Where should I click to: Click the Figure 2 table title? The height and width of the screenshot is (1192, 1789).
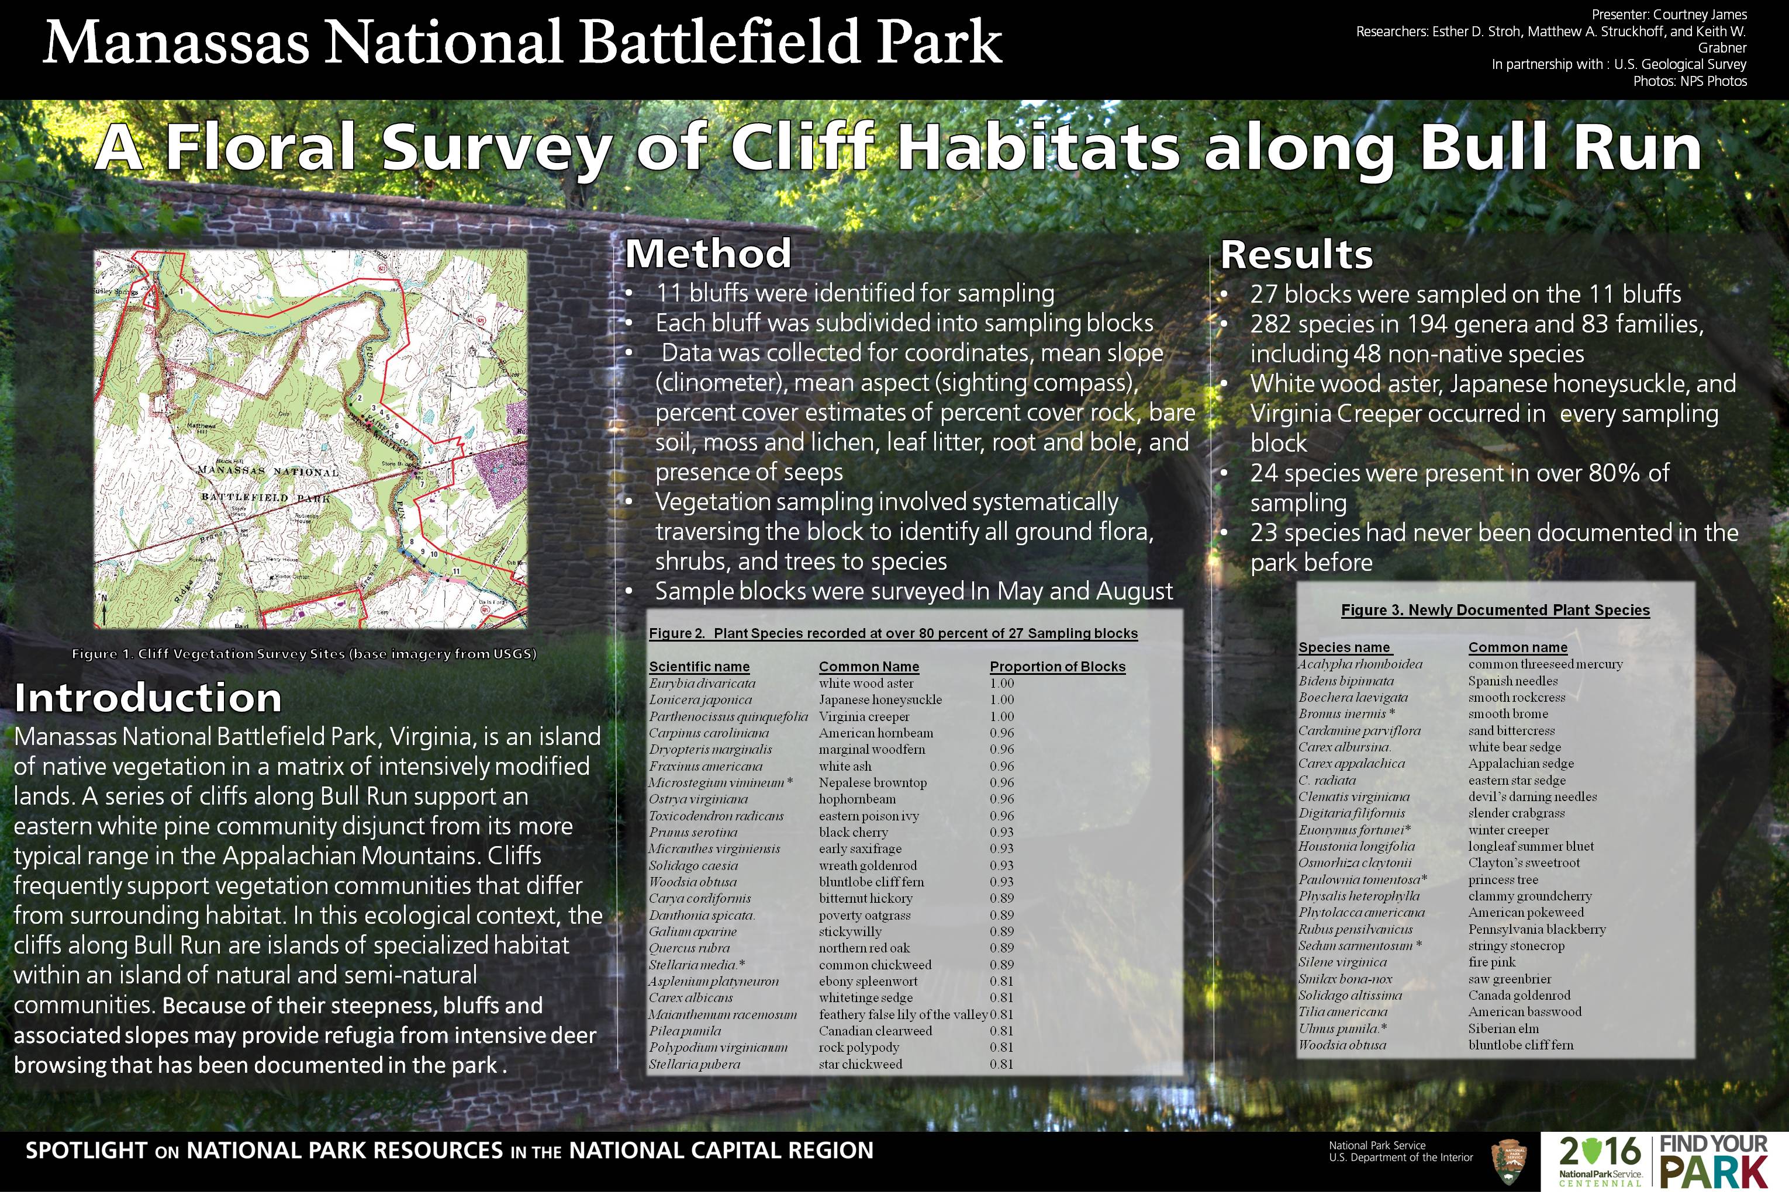[893, 633]
